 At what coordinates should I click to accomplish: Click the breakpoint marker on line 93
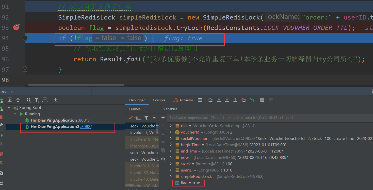click(x=17, y=27)
